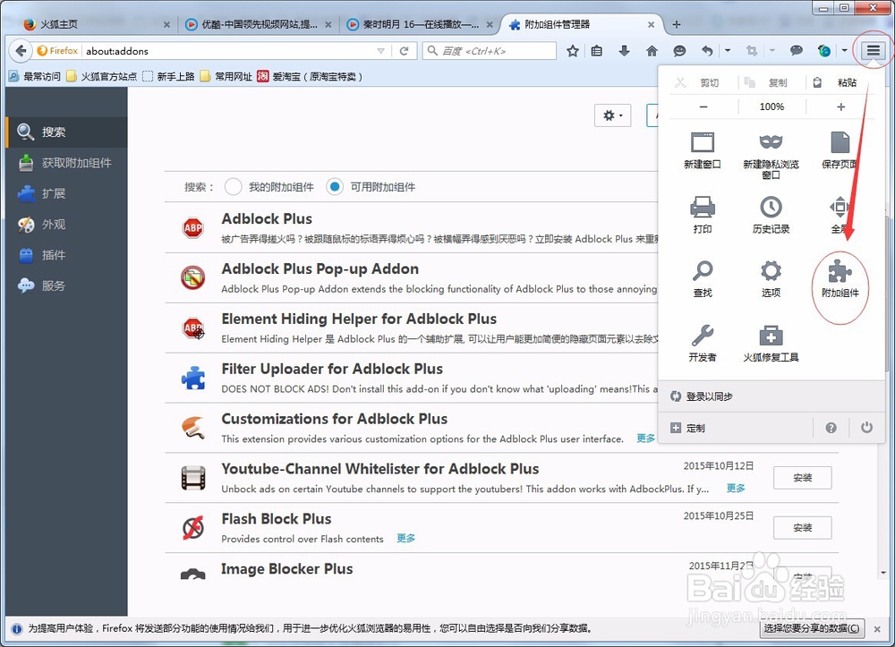Open 服务 in the sidebar
This screenshot has width=895, height=647.
click(x=67, y=285)
